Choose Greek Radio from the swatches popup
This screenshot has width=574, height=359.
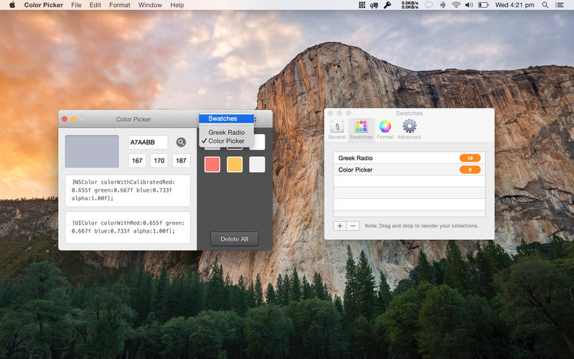click(x=226, y=132)
